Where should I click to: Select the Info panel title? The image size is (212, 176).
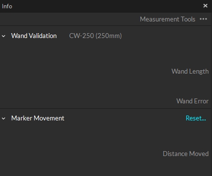7,6
